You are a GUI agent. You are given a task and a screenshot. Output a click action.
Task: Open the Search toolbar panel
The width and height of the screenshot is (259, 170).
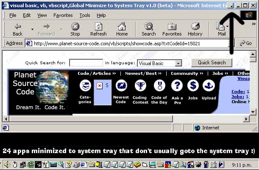point(148,29)
